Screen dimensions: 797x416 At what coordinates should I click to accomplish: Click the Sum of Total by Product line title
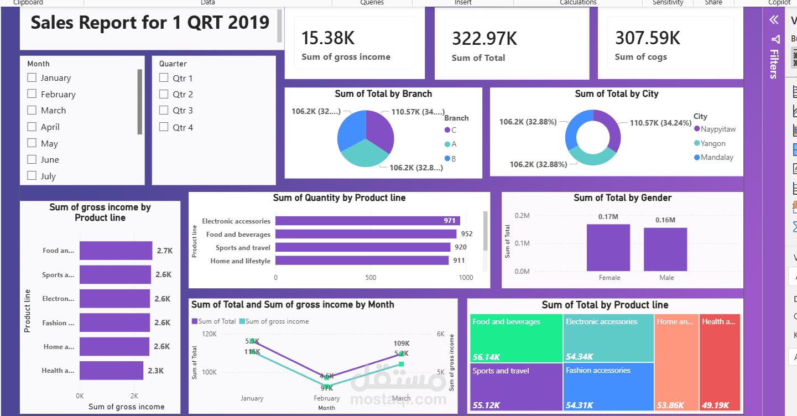[x=605, y=305]
